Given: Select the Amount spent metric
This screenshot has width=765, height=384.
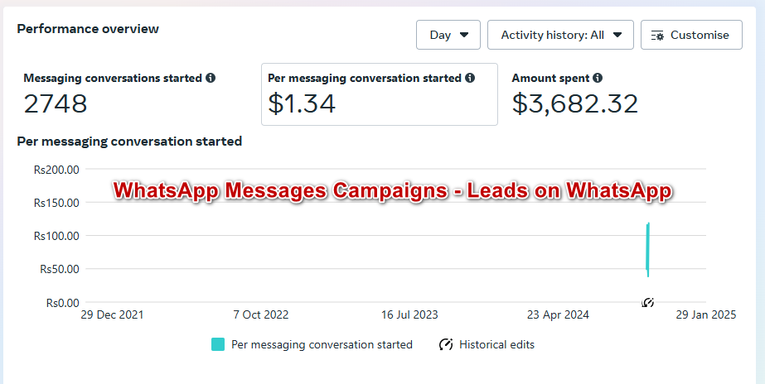Looking at the screenshot, I should pos(575,94).
